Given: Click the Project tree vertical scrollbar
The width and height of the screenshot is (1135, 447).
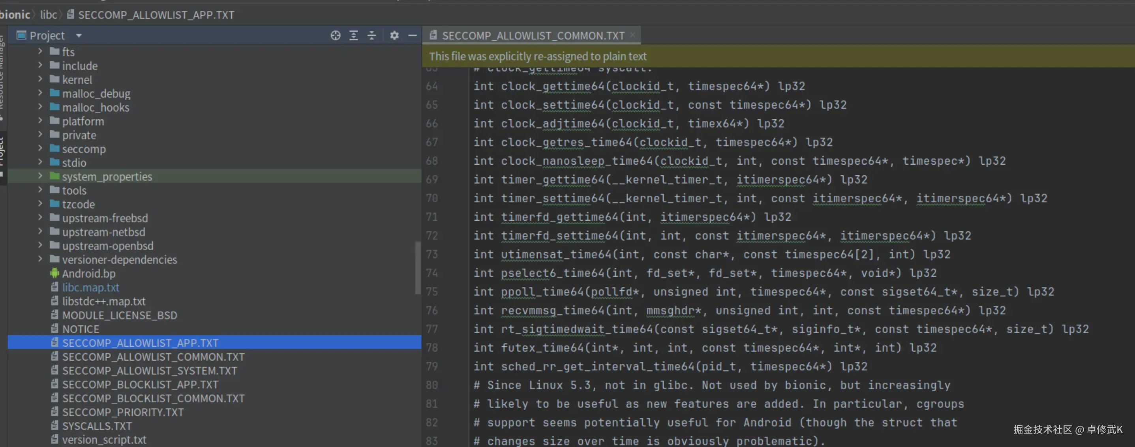Looking at the screenshot, I should click(418, 268).
